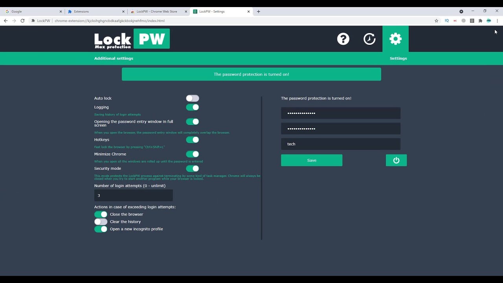This screenshot has width=503, height=283.
Task: Click the Settings label in green bar
Action: (x=398, y=59)
